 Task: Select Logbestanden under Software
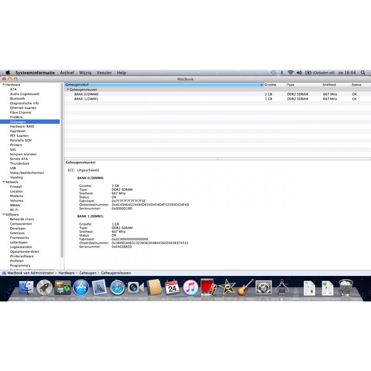tap(21, 247)
